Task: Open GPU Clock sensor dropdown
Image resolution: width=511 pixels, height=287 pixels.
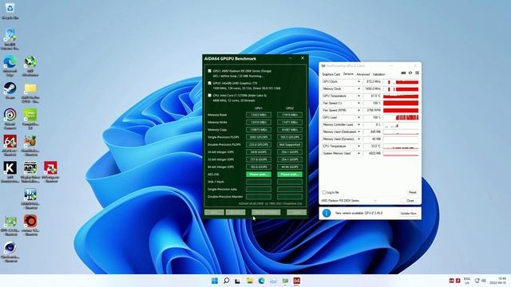Action: [358, 81]
